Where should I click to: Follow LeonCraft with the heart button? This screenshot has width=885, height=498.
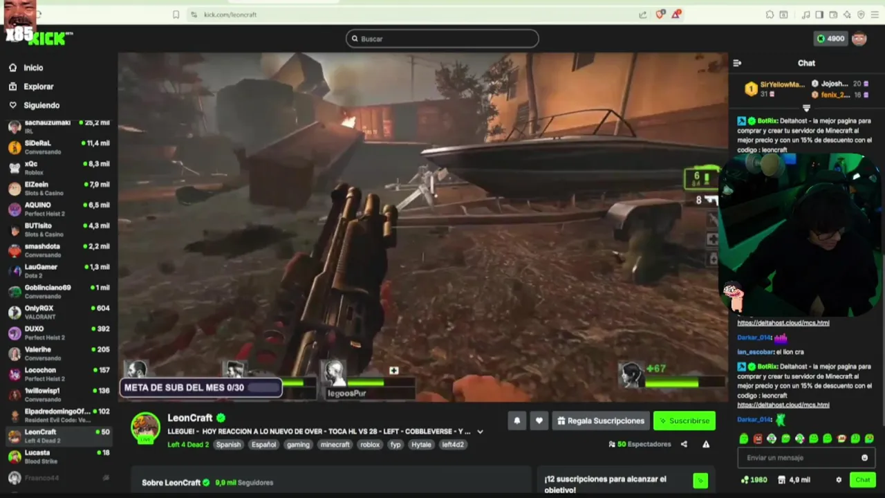coord(539,421)
